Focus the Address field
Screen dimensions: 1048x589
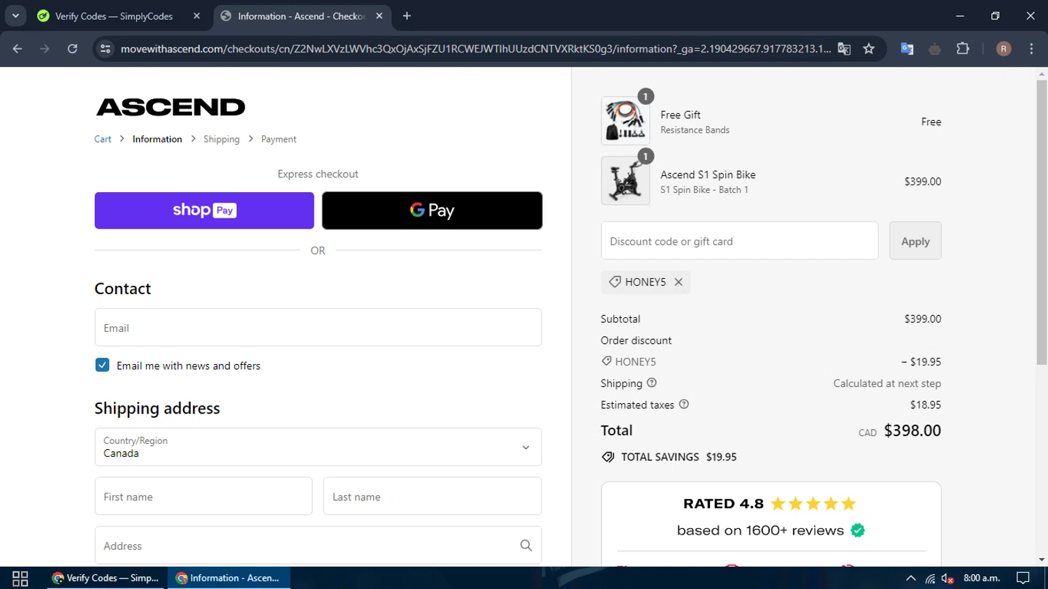click(x=318, y=546)
